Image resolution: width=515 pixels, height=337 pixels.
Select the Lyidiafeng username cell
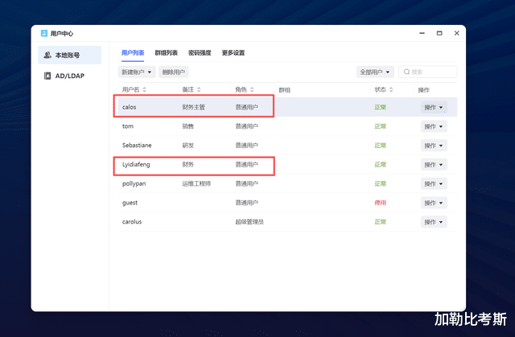tap(136, 164)
